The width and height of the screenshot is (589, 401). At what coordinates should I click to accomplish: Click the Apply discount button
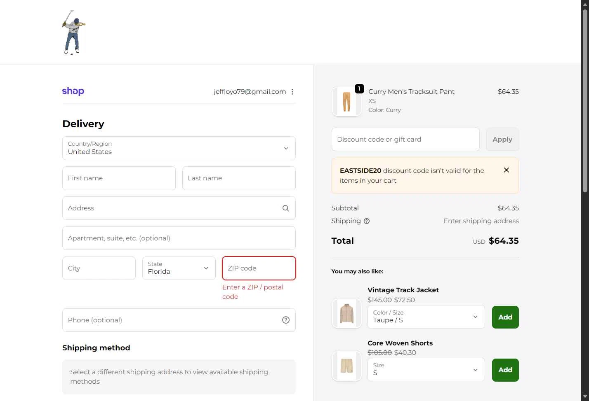pyautogui.click(x=502, y=140)
